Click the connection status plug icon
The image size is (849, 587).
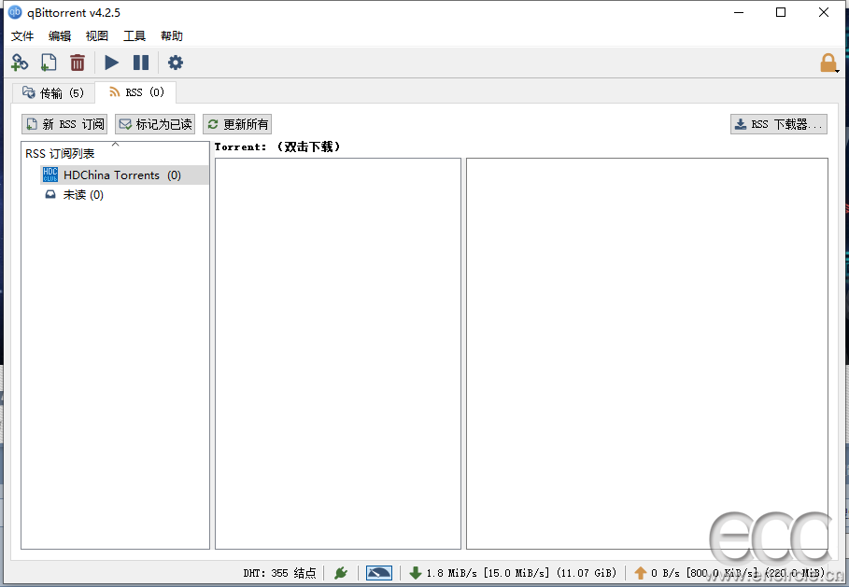pyautogui.click(x=341, y=573)
